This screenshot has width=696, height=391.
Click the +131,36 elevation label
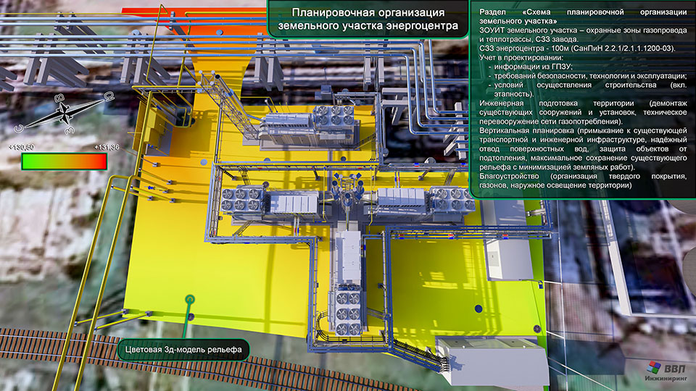point(107,147)
